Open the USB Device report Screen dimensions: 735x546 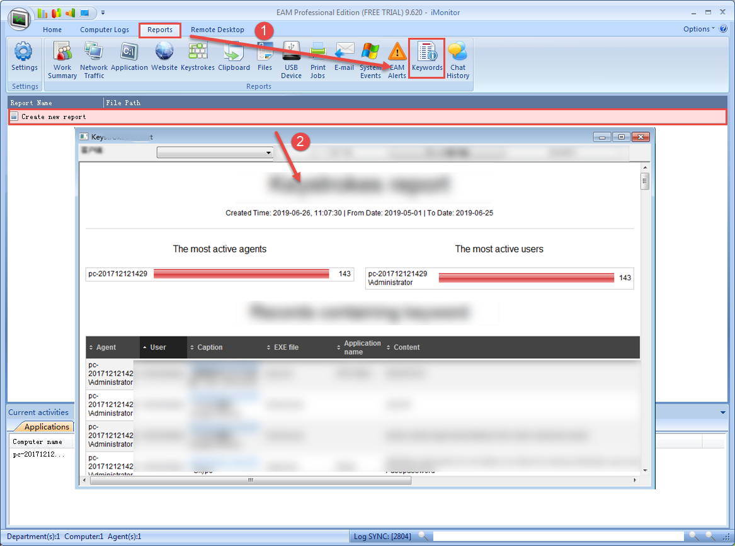(x=291, y=60)
